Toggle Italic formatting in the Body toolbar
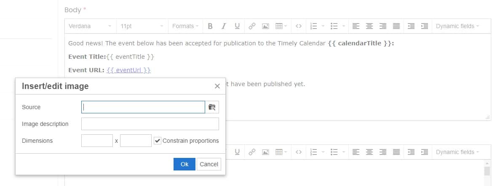Screen dimensions: 500x186 224,26
